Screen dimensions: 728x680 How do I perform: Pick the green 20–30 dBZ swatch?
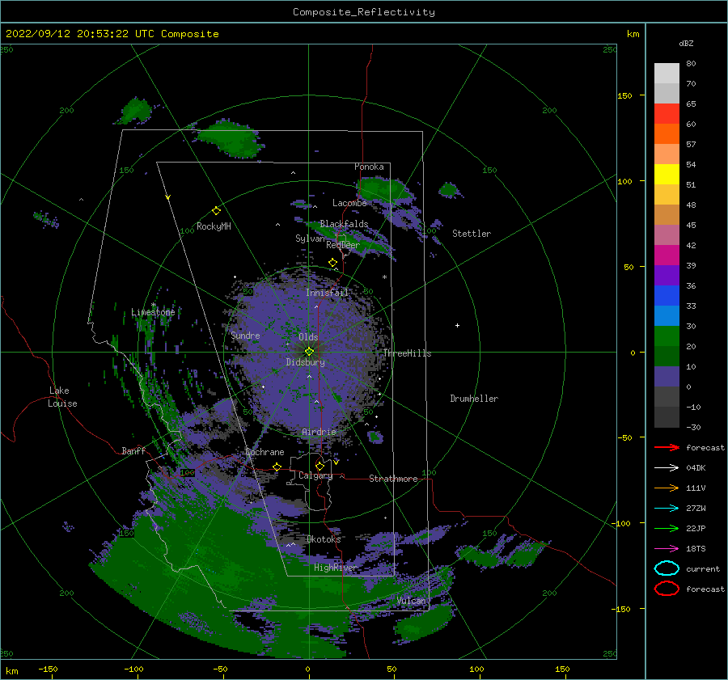(x=667, y=336)
